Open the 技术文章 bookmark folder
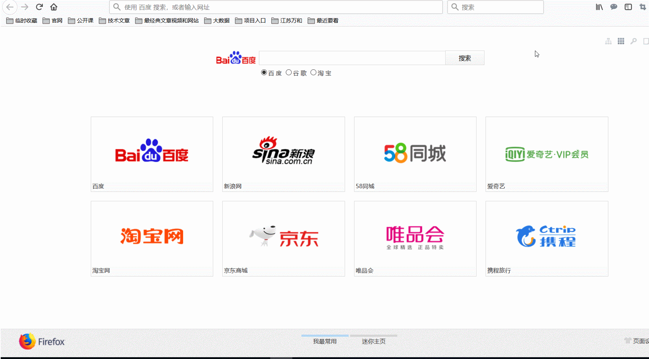Screen dimensions: 649x359 (114, 21)
